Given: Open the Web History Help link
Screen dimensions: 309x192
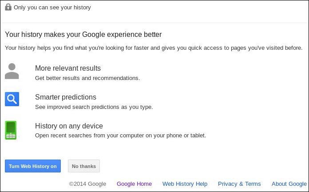Looking at the screenshot, I should point(185,184).
